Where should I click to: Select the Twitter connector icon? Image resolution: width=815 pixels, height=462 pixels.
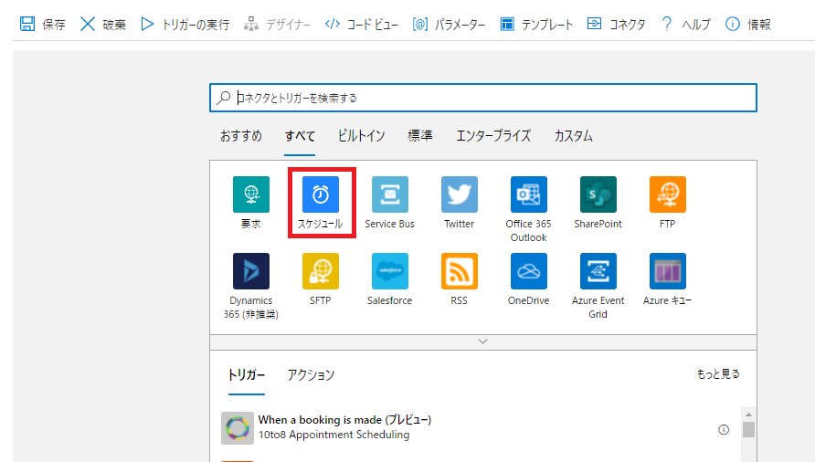[x=460, y=194]
